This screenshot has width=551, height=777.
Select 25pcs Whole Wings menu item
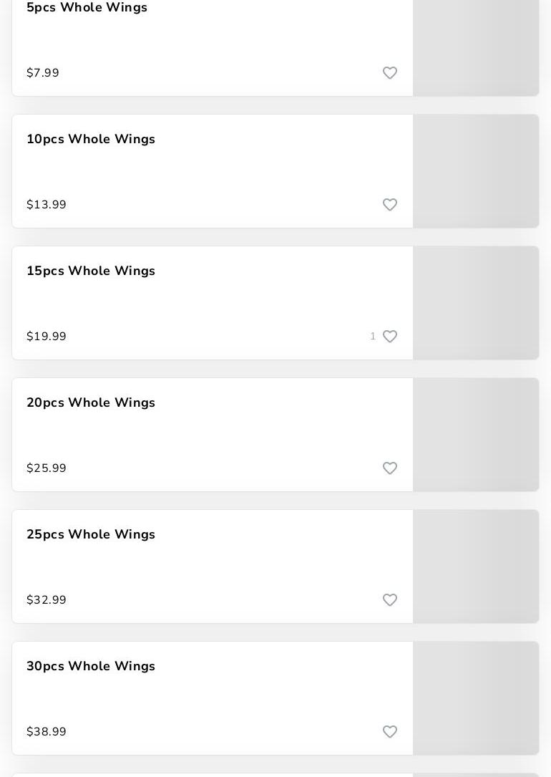point(91,534)
